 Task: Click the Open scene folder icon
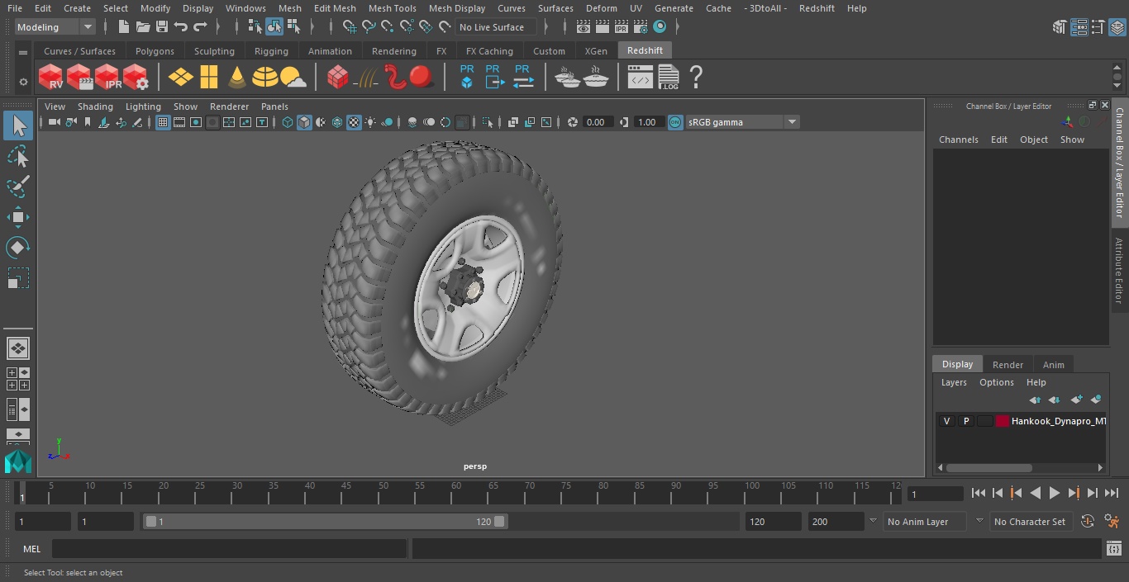[143, 27]
